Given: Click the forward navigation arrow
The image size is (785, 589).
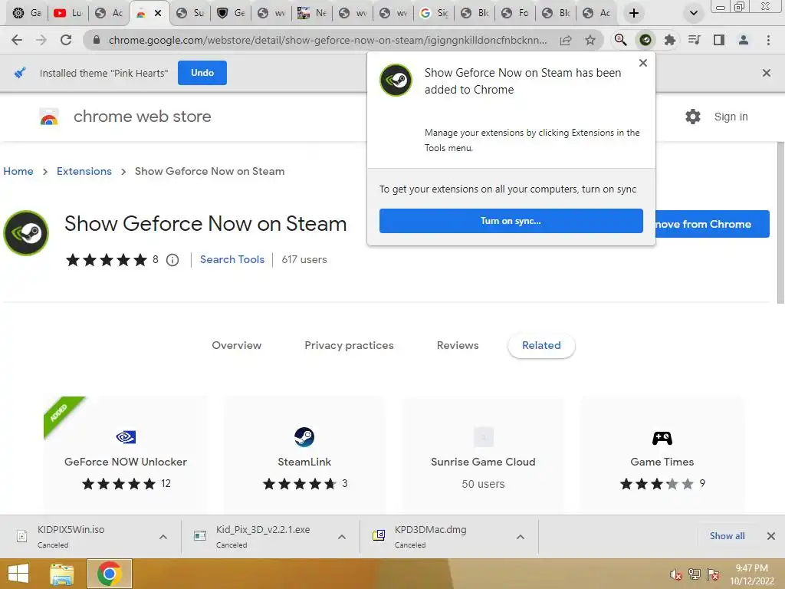Looking at the screenshot, I should pos(41,40).
